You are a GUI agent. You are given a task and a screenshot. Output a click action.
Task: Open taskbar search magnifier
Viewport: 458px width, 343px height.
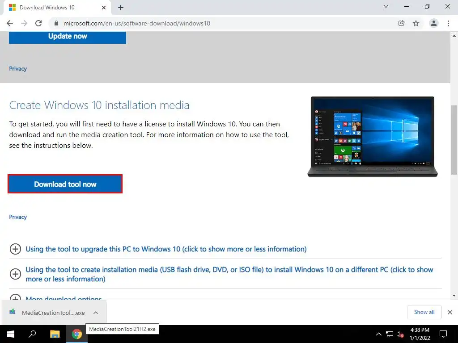(32, 334)
